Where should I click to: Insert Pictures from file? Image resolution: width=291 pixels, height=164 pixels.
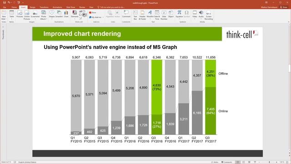(x=20, y=14)
